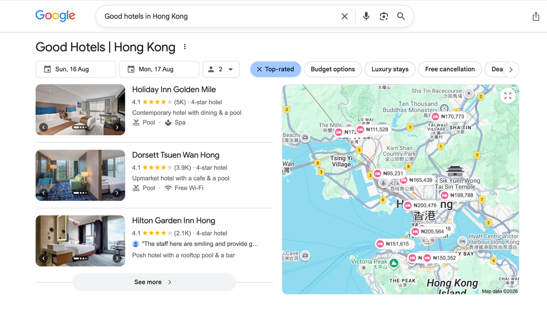
Task: Open the guests count dropdown
Action: (x=221, y=69)
